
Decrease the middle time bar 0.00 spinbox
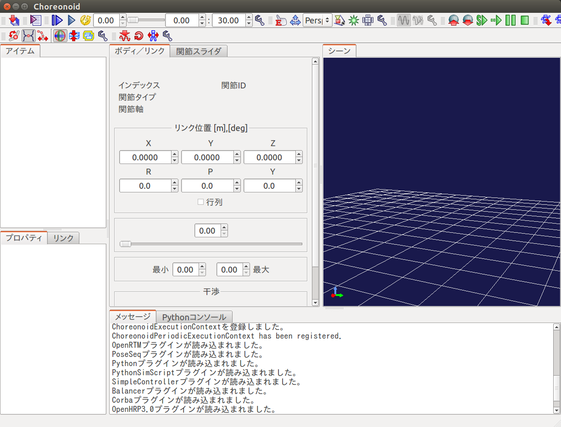click(202, 23)
